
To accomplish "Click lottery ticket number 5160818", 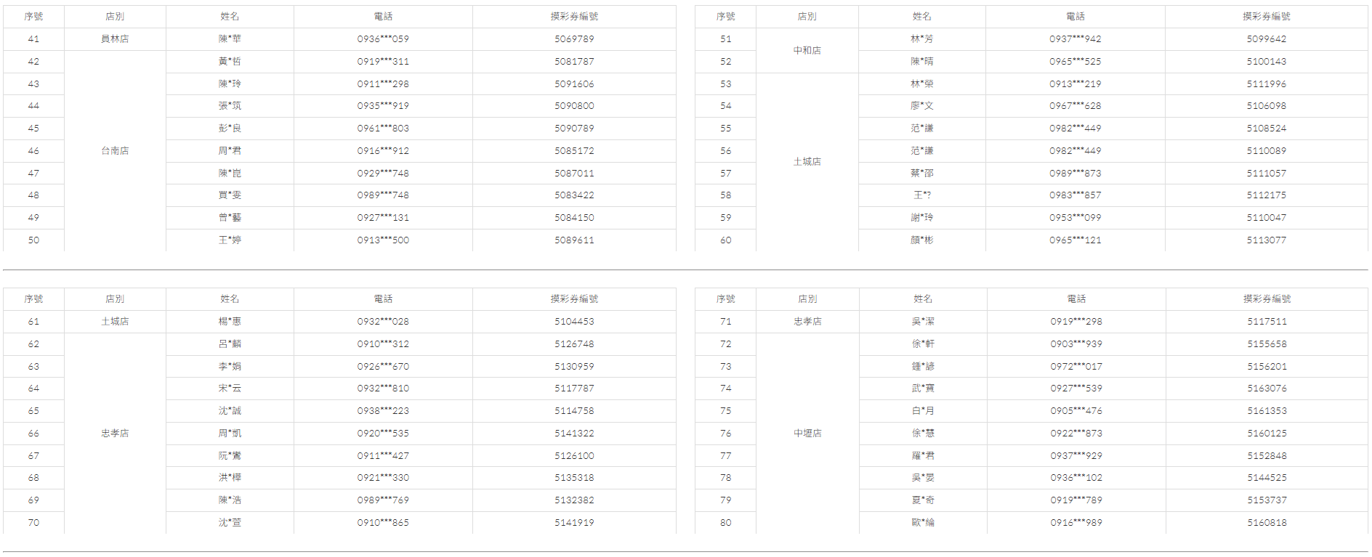I will 1267,523.
